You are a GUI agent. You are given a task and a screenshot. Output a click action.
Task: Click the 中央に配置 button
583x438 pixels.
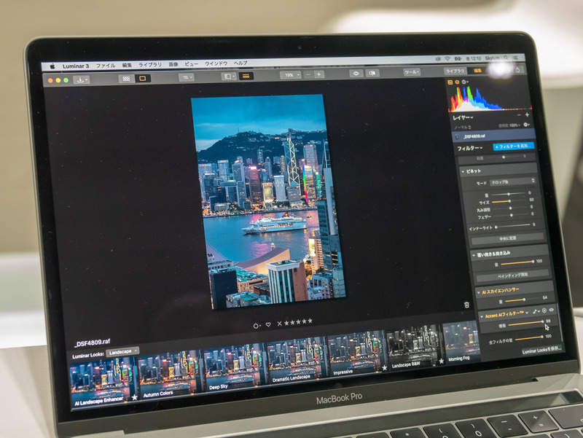pos(507,238)
